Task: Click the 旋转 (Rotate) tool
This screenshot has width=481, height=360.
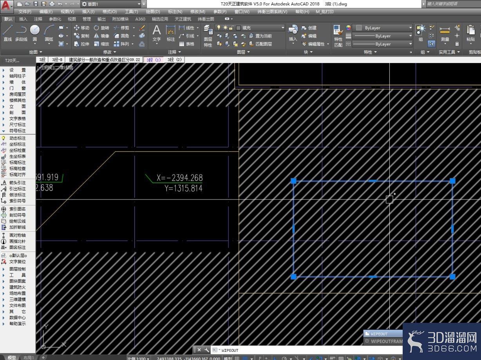Action: coord(101,28)
